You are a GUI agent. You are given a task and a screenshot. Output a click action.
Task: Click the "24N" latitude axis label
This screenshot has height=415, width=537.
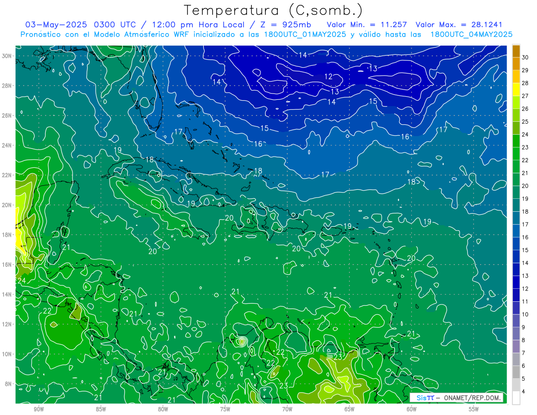(x=7, y=145)
